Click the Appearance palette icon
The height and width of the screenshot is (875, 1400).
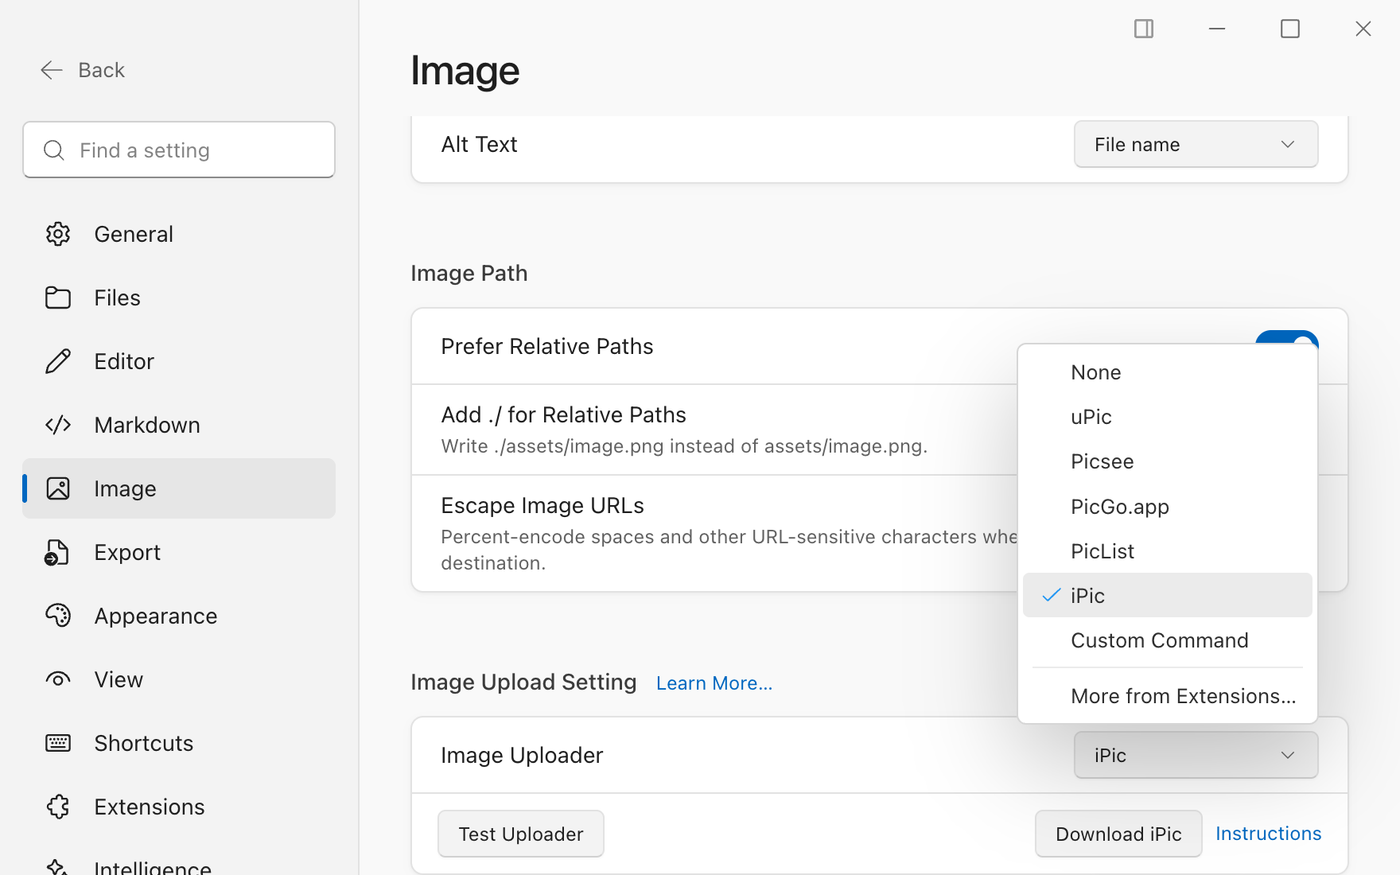pyautogui.click(x=58, y=616)
